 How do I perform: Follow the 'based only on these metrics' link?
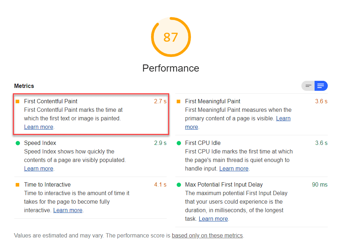(207, 236)
